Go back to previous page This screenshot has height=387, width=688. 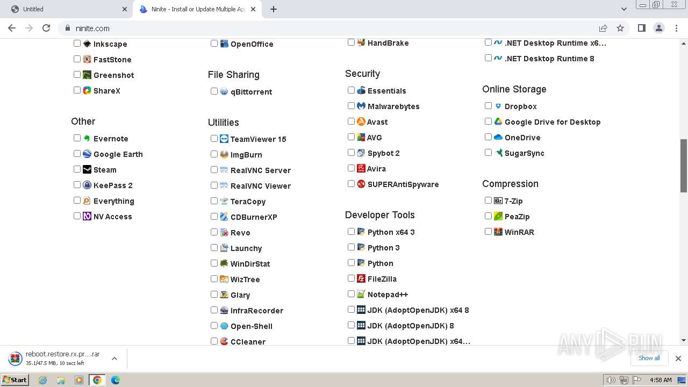point(12,28)
